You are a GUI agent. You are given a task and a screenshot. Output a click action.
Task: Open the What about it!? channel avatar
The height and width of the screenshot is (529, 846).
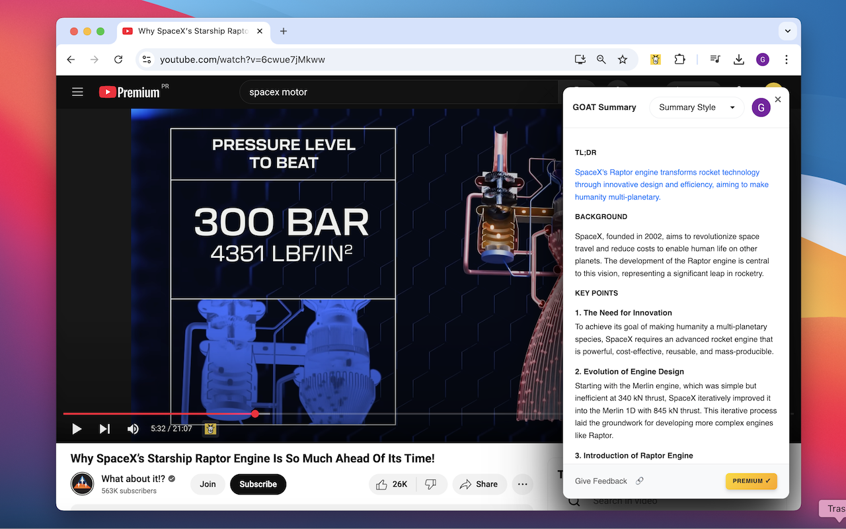click(83, 484)
